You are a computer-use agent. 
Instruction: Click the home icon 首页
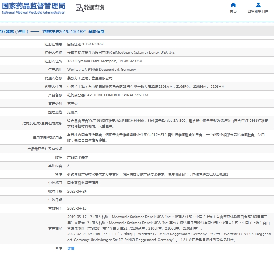click(x=233, y=5)
